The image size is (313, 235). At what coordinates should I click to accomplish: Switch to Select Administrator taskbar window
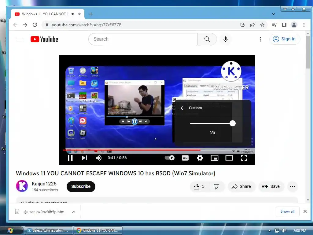pos(49,230)
